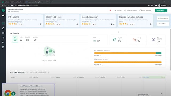Select the Quarter tab in Latest Runs
This screenshot has width=171, height=96.
(x=35, y=39)
